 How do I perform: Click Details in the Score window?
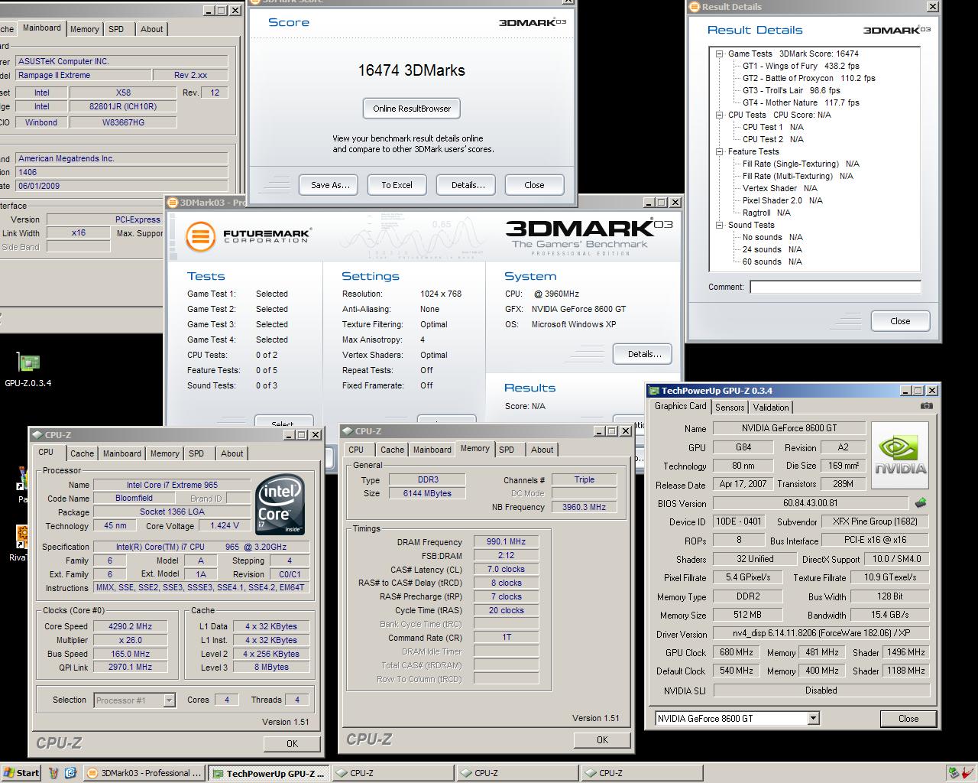coord(468,185)
